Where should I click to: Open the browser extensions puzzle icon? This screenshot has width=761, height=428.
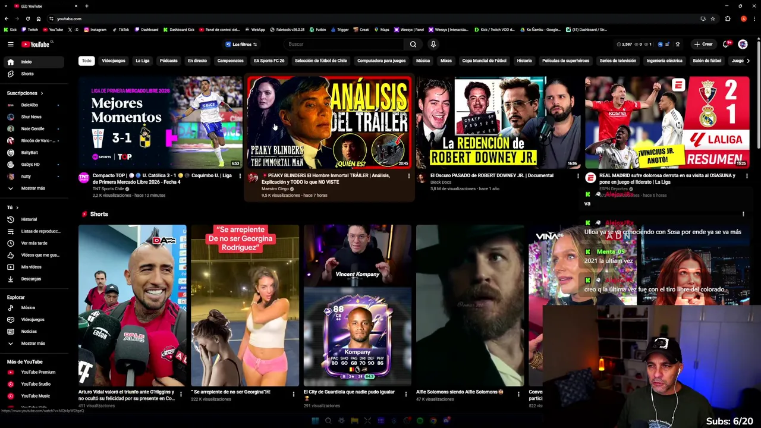click(728, 18)
